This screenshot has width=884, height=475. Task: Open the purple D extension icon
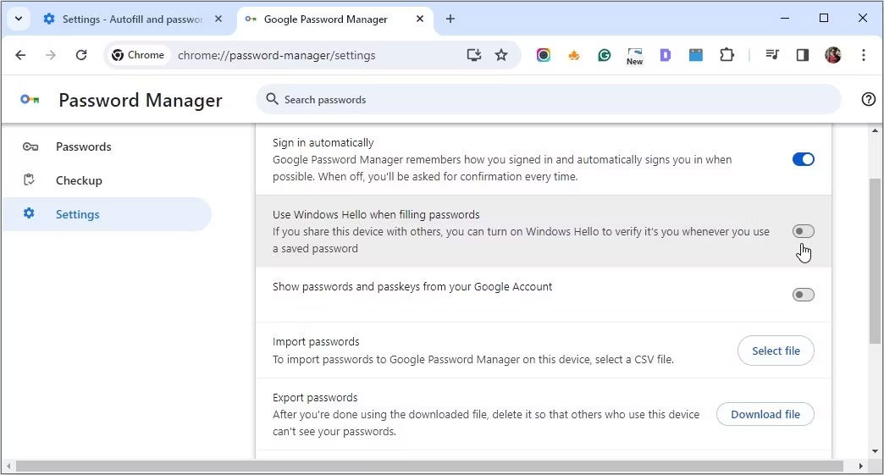(x=666, y=55)
